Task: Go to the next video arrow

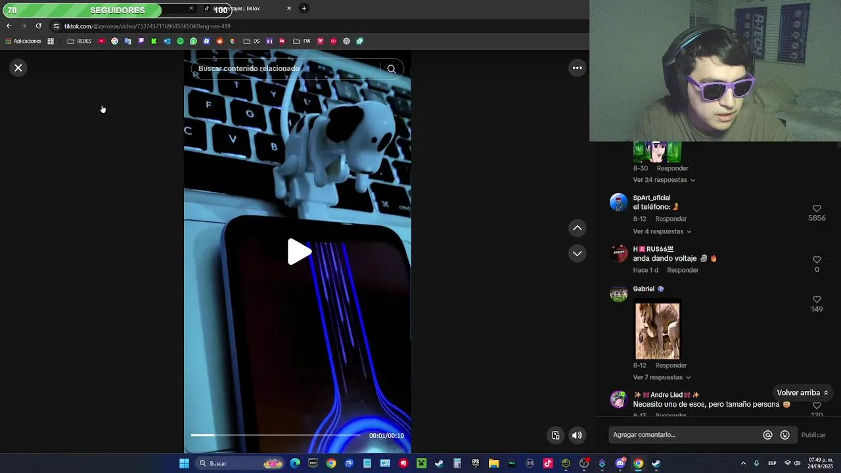Action: click(x=577, y=253)
